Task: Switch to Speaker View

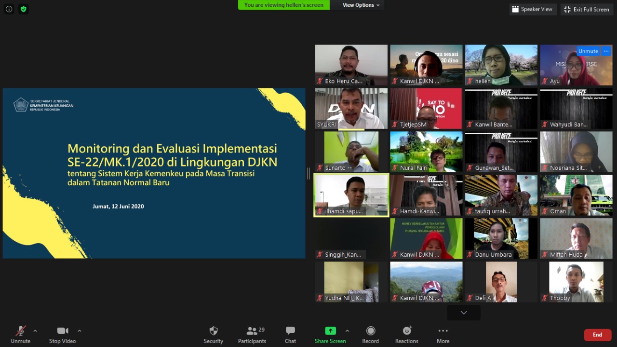Action: click(533, 9)
